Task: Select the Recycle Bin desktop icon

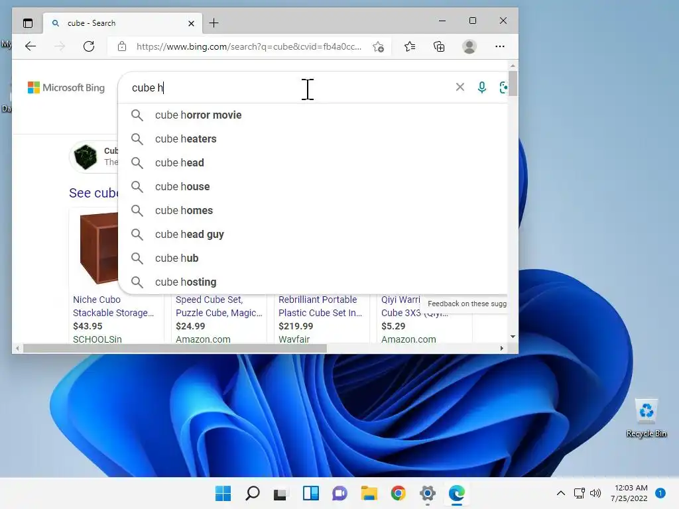Action: 647,418
